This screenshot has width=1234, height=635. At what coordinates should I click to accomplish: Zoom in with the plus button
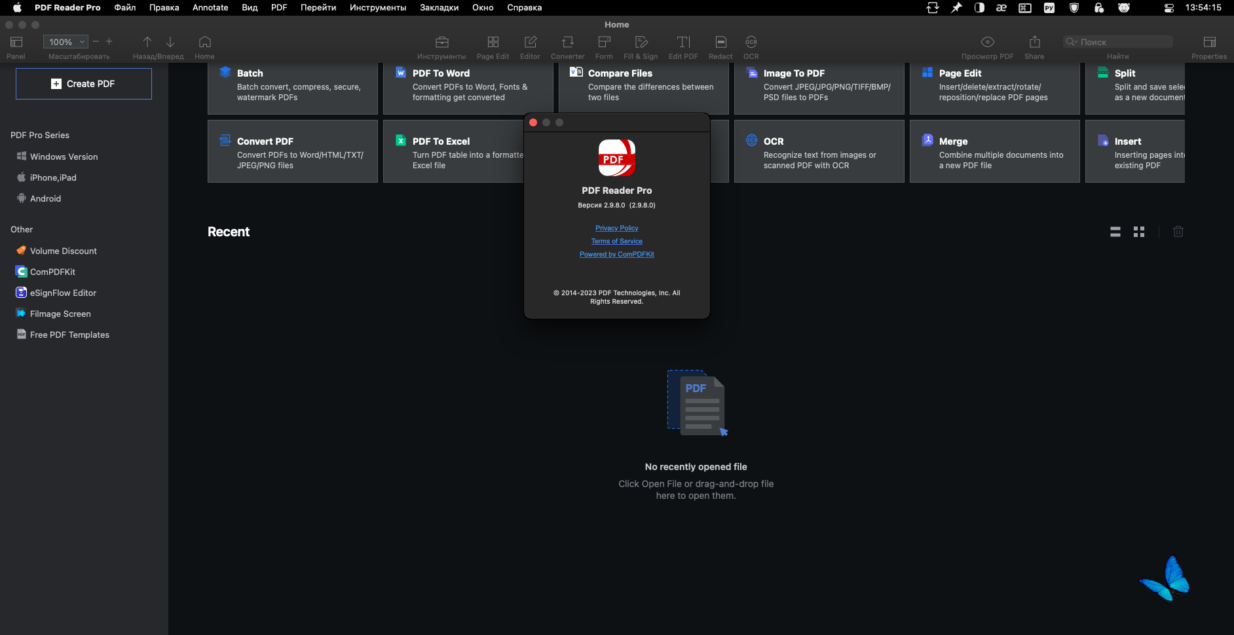tap(109, 42)
